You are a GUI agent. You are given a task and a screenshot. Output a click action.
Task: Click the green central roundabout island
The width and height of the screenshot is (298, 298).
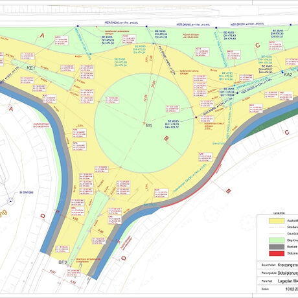(x=144, y=123)
